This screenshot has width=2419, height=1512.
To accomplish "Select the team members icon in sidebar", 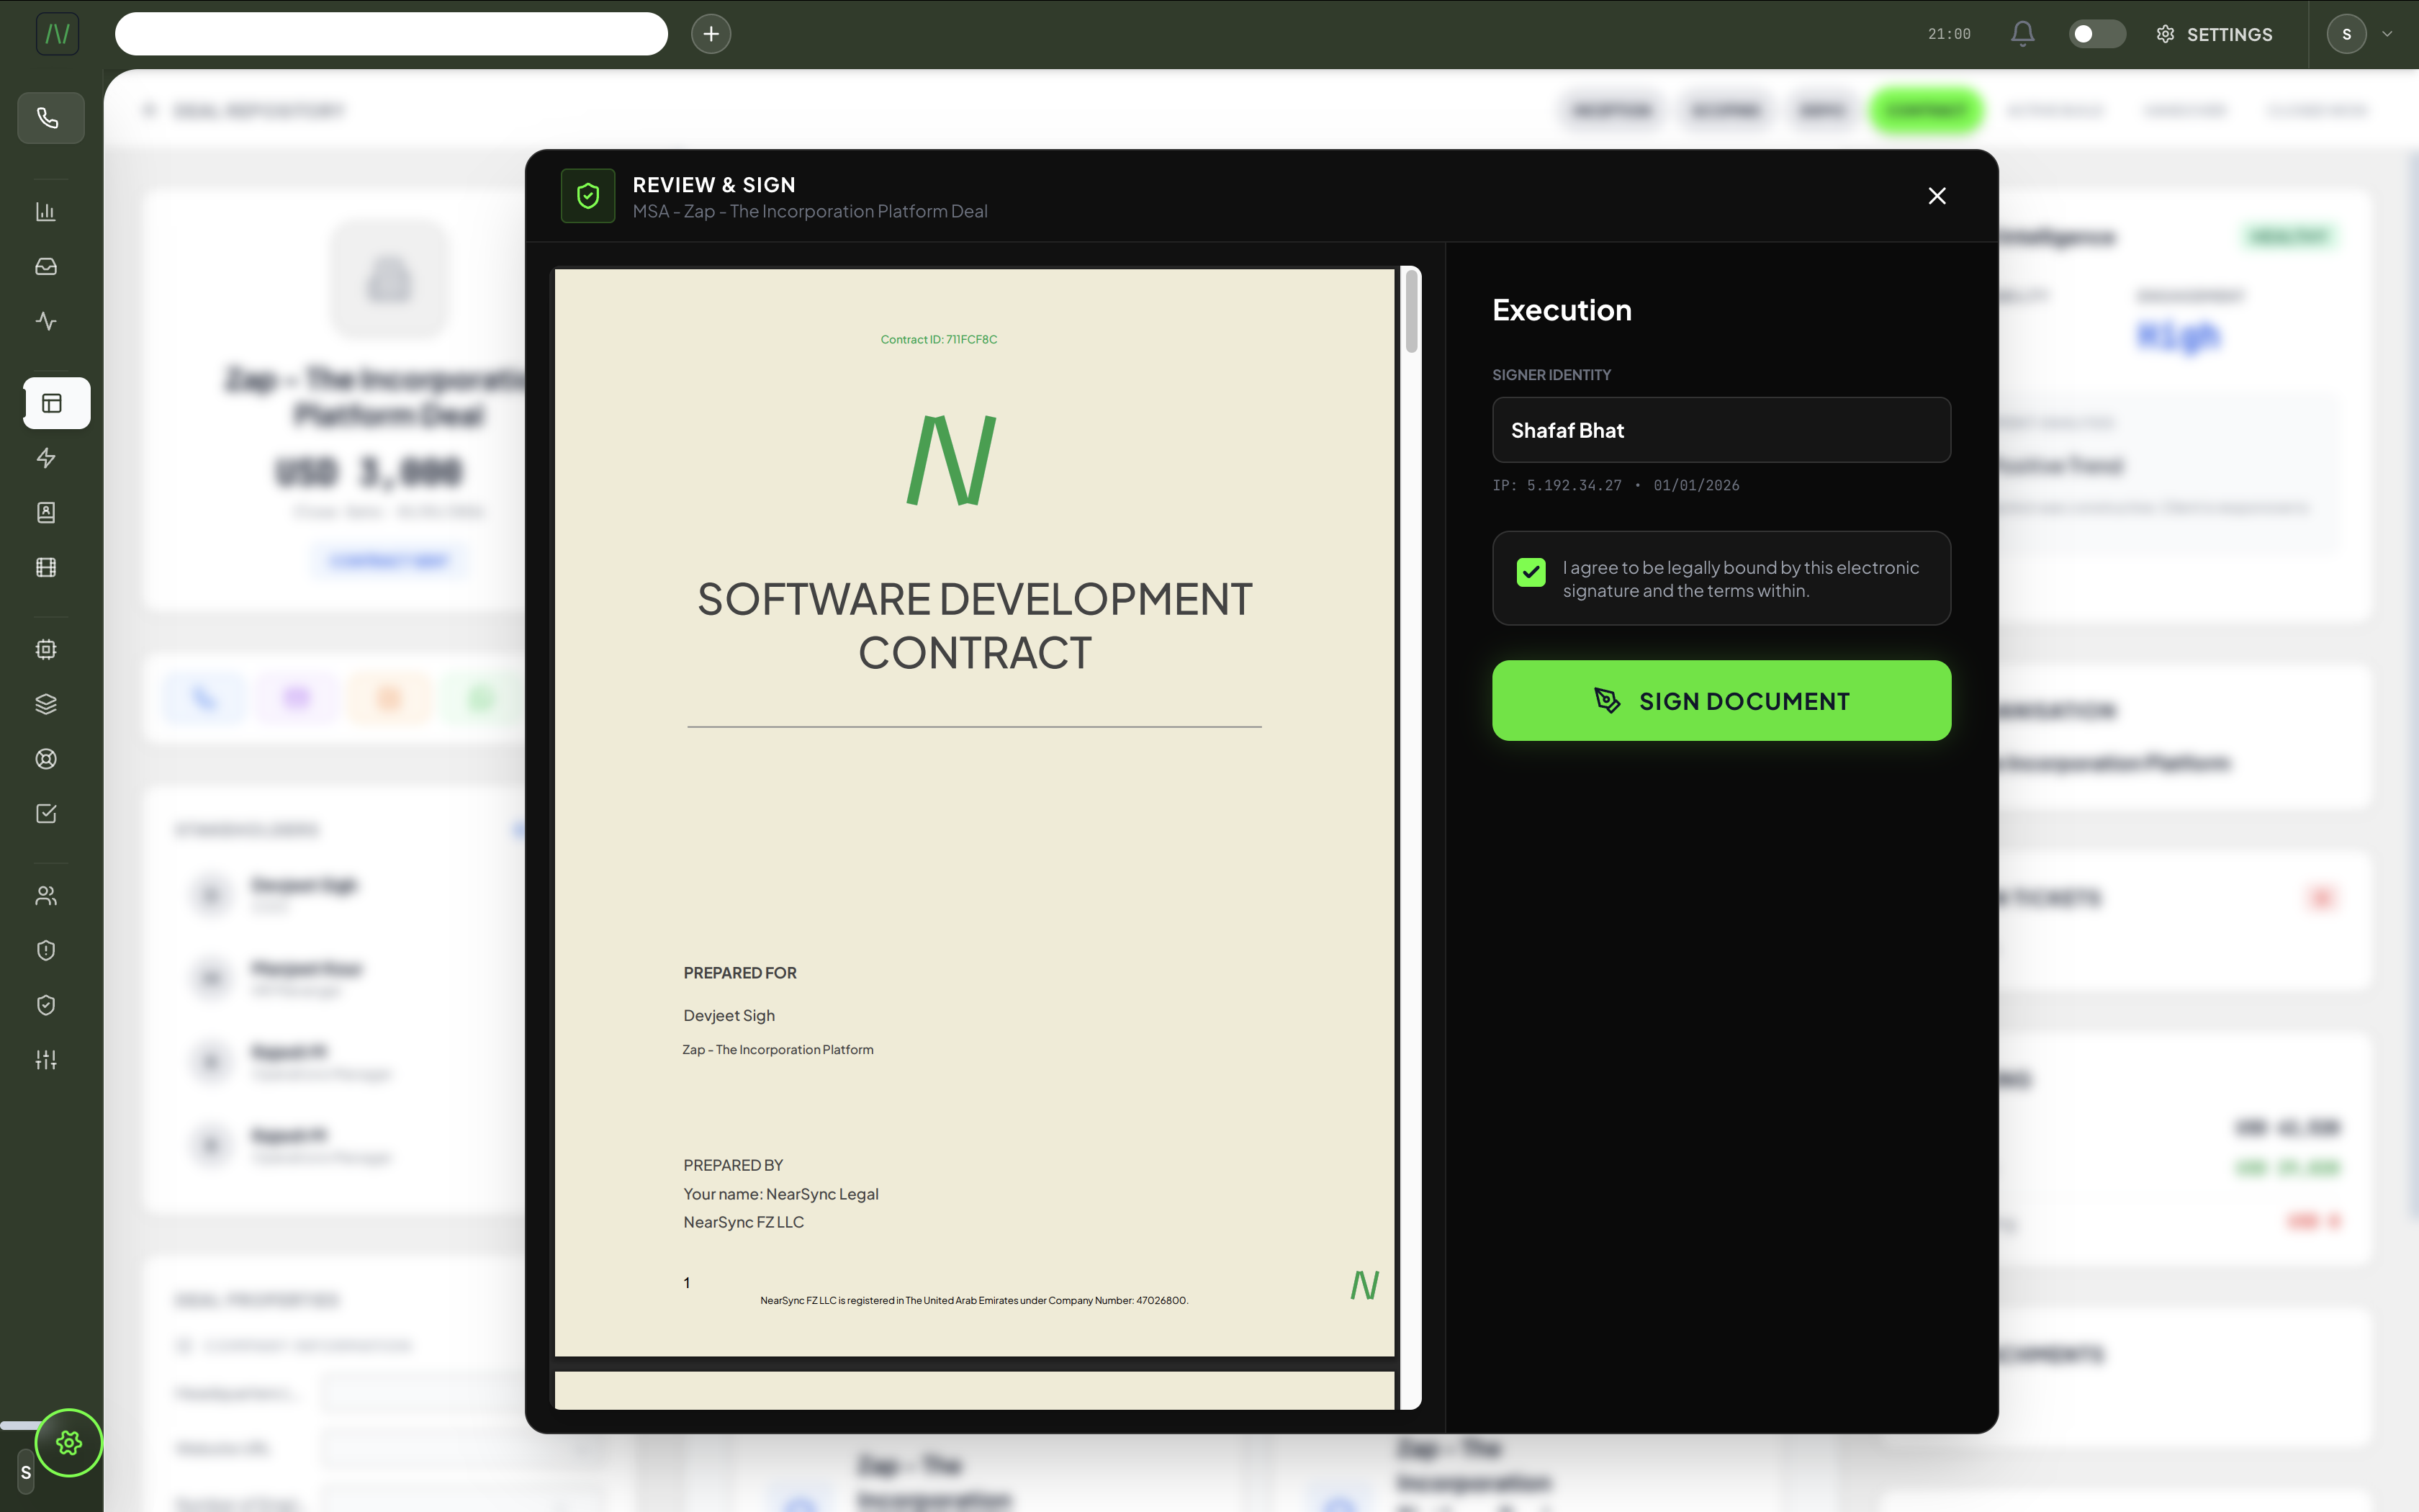I will click(x=47, y=895).
